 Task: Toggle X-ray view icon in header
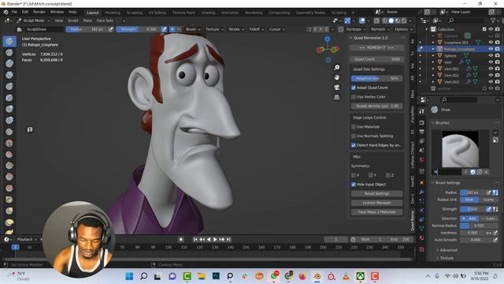(x=376, y=21)
